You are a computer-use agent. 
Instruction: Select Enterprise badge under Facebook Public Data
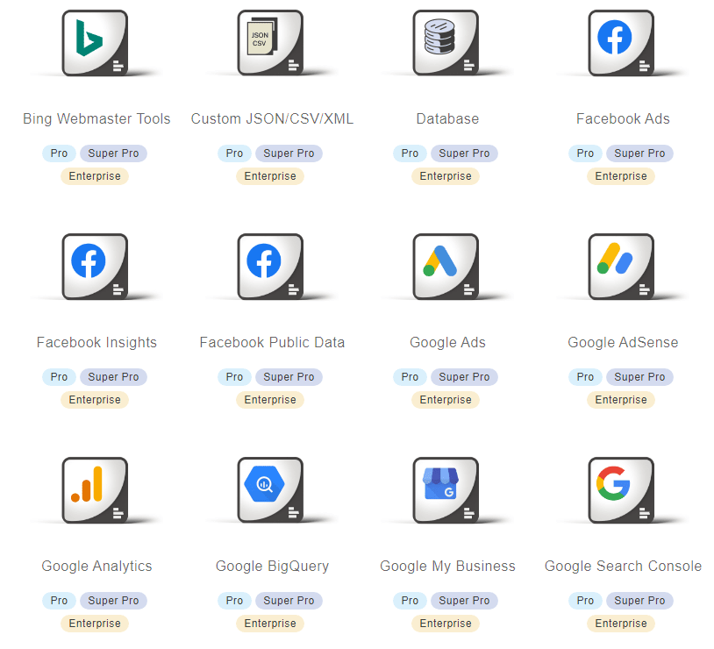tap(270, 400)
